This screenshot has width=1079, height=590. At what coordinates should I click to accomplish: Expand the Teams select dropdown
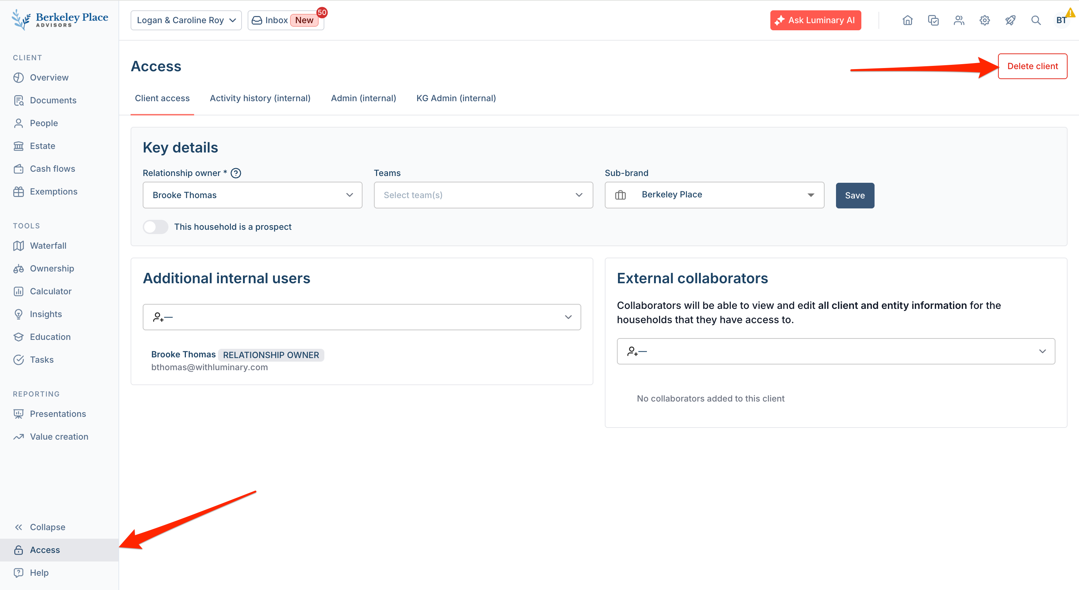(483, 195)
